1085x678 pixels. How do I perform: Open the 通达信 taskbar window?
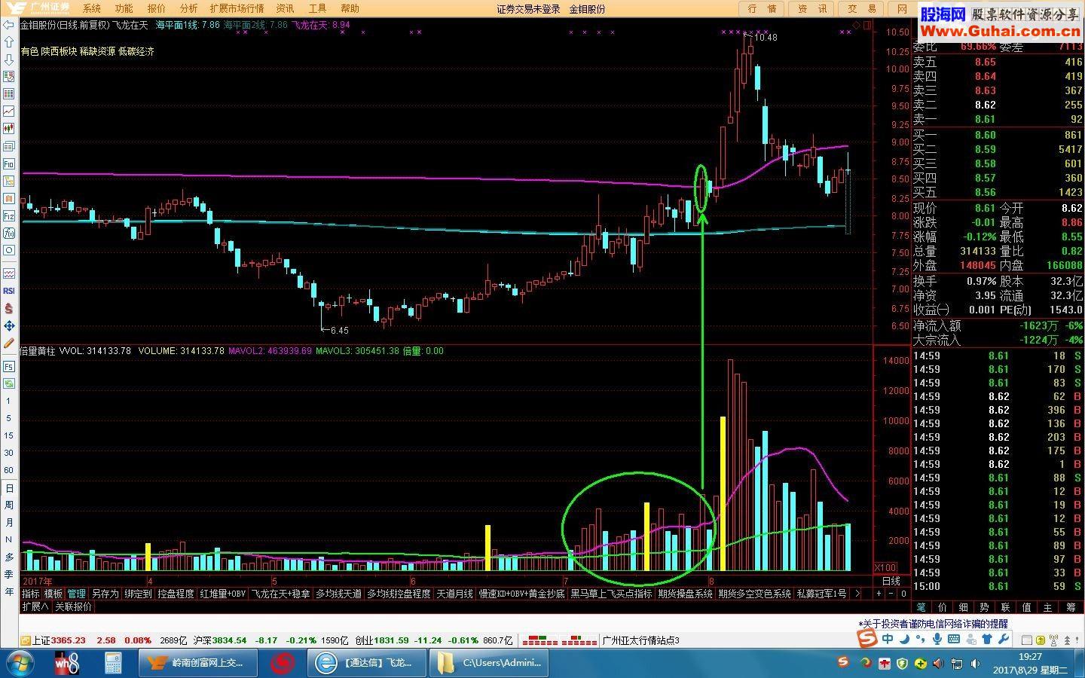(368, 663)
